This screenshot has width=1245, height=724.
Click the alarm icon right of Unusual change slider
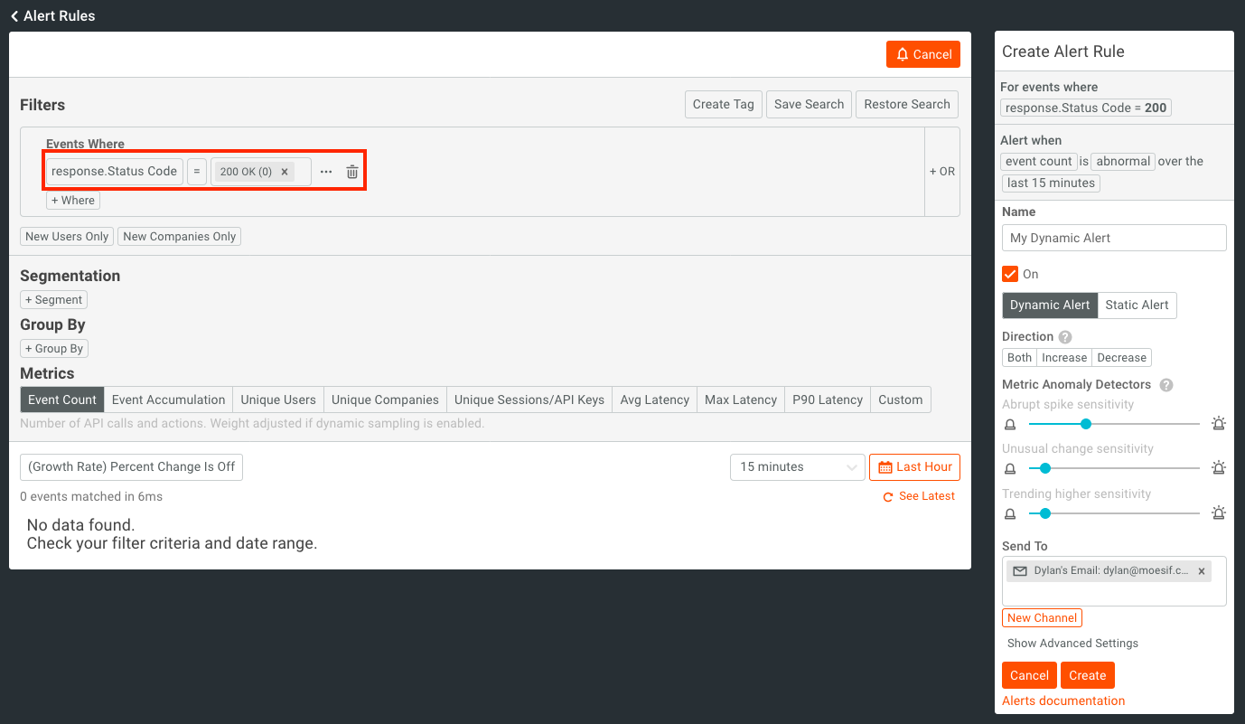pyautogui.click(x=1219, y=467)
